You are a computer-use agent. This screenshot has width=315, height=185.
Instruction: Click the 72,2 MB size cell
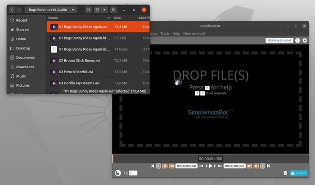point(121,61)
